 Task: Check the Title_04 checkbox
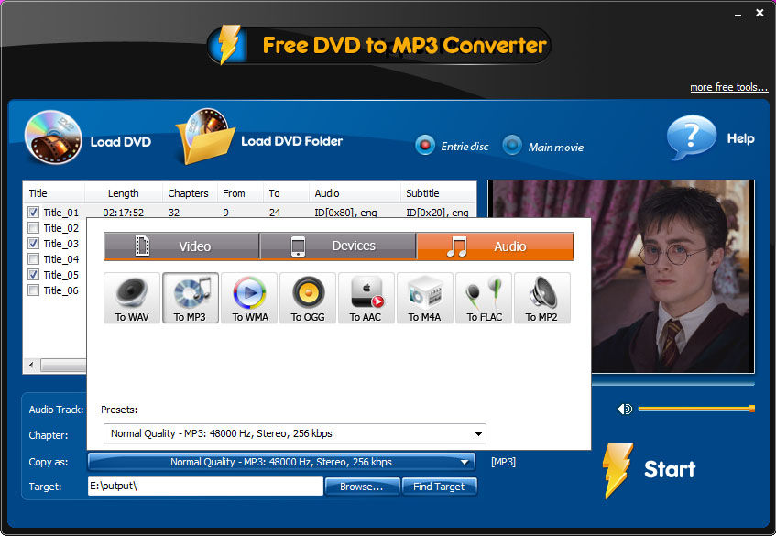(33, 259)
